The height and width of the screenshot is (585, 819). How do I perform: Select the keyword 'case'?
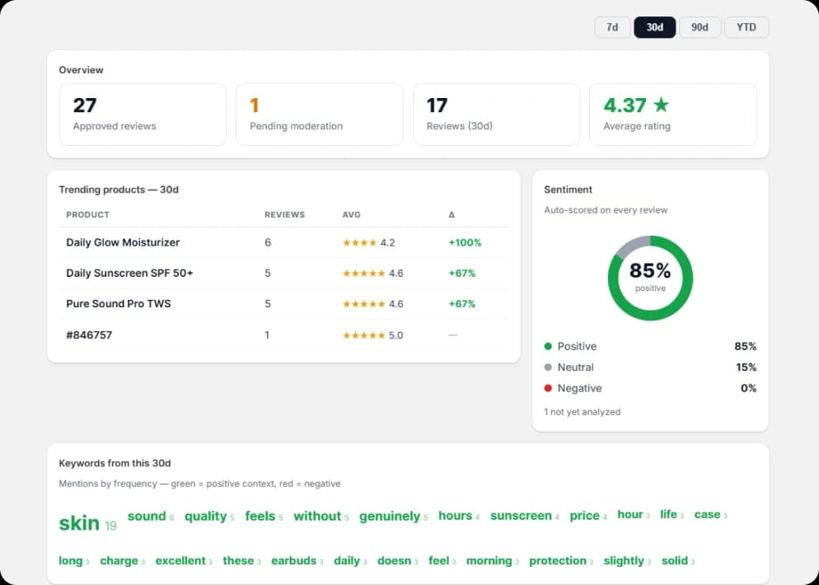click(x=707, y=514)
